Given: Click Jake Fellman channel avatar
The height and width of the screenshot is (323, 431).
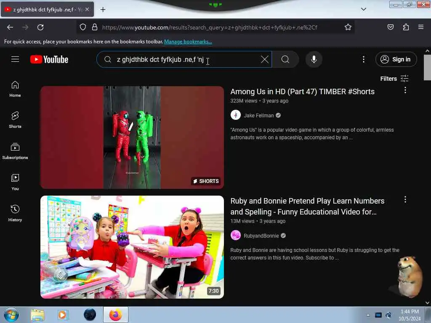Looking at the screenshot, I should 236,115.
